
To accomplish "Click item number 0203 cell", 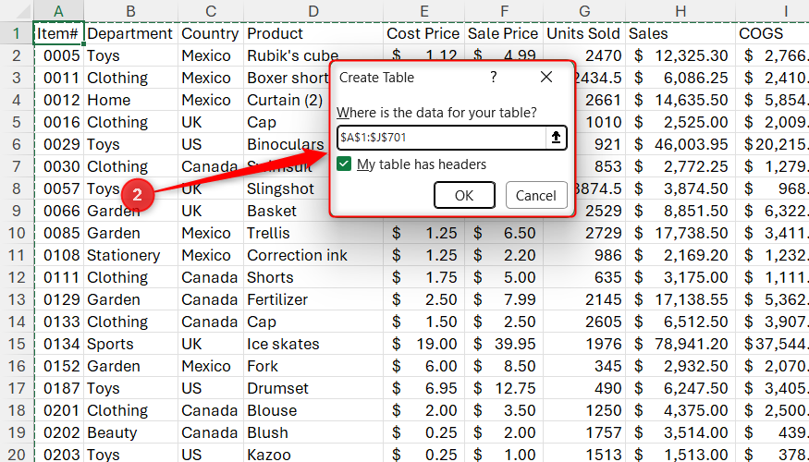I will click(x=58, y=455).
